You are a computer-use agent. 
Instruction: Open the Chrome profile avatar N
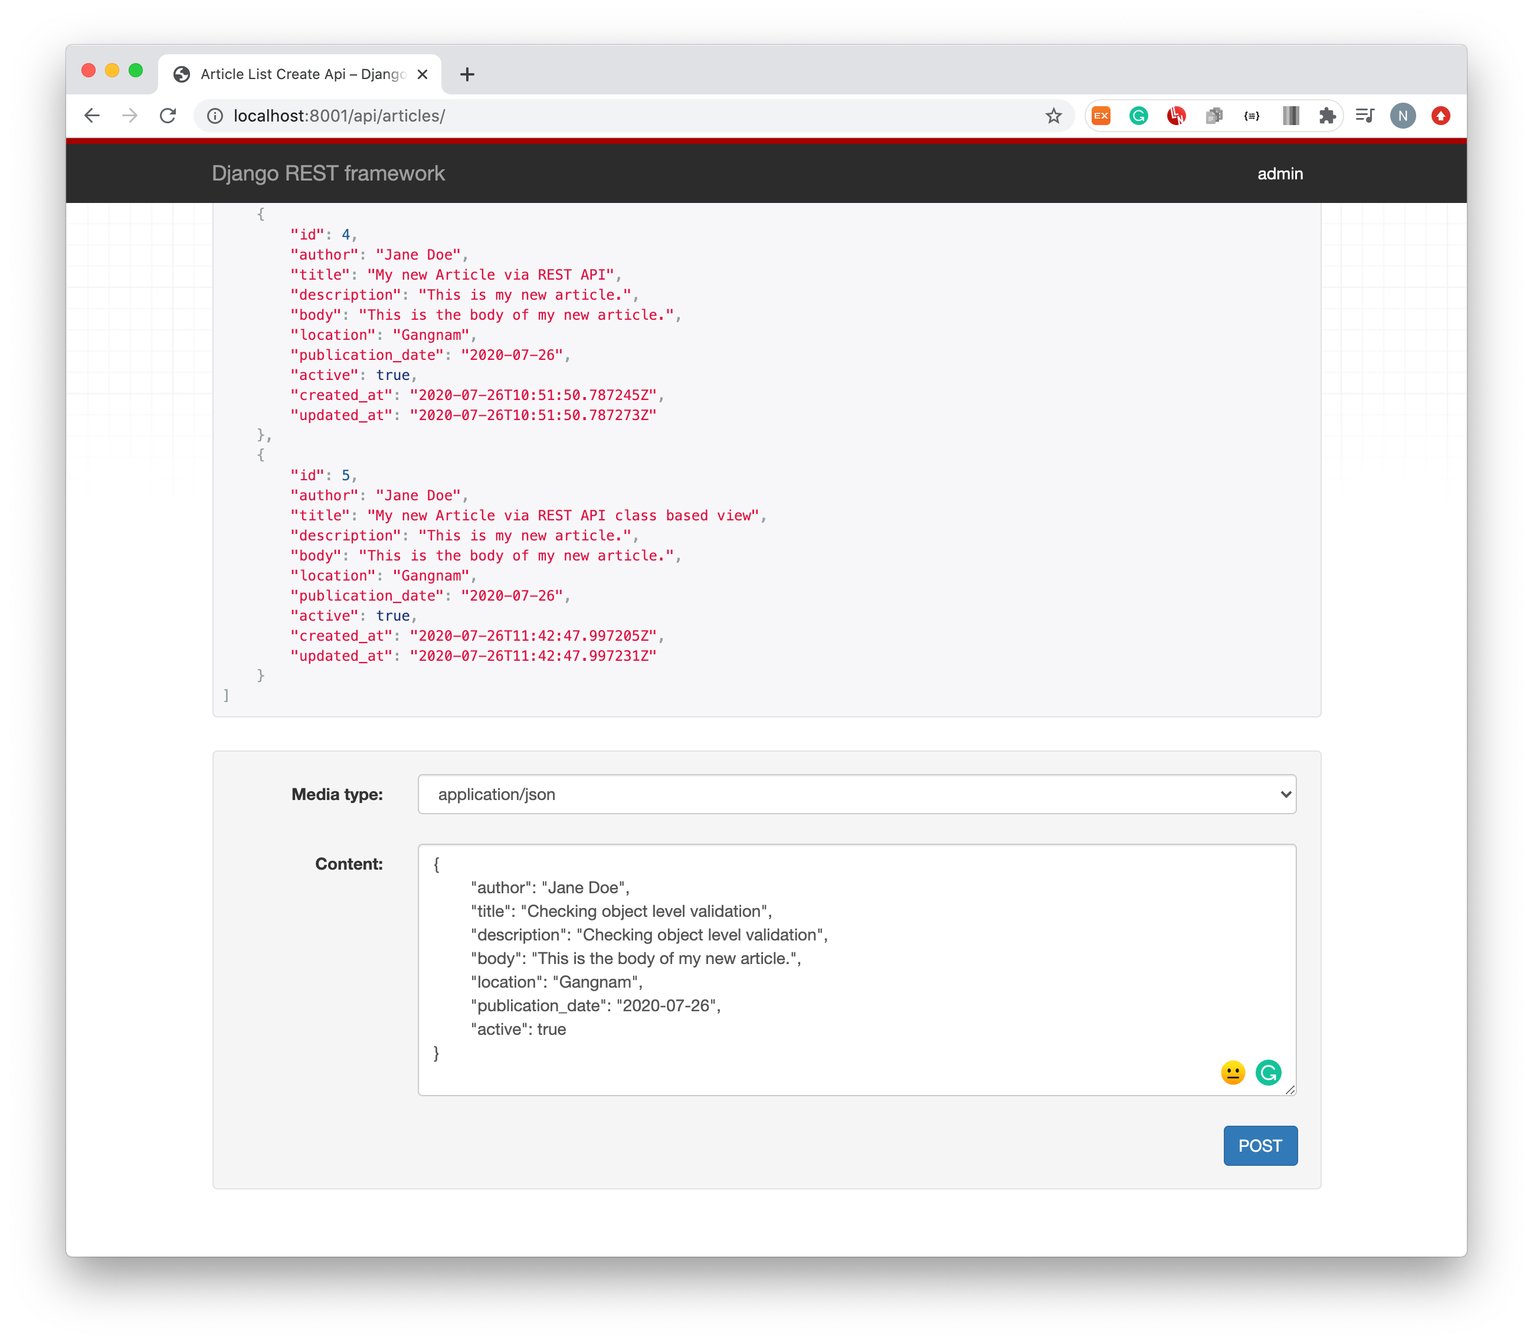[1403, 116]
